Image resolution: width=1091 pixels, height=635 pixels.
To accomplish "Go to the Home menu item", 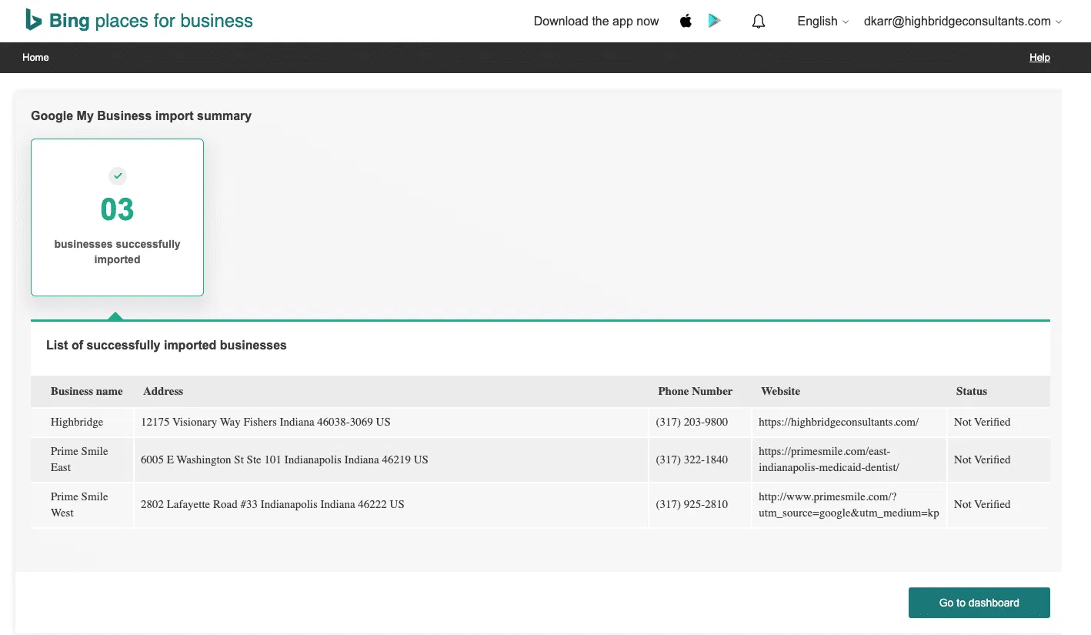I will pyautogui.click(x=35, y=58).
